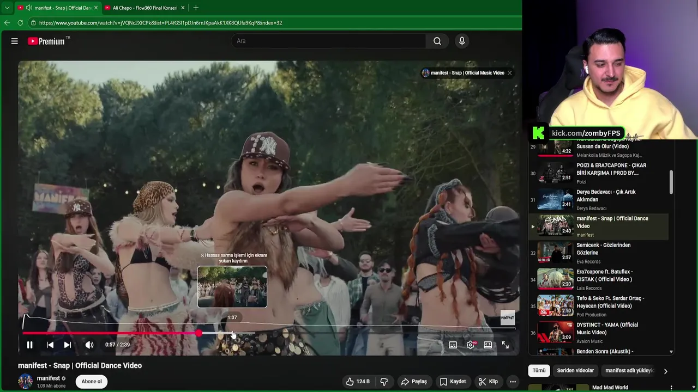
Task: Play POIZI & ERA7CAPONE playlist item
Action: coord(599,173)
